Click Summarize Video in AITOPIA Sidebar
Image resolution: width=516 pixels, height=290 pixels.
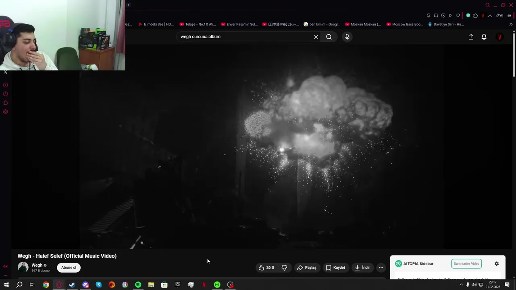(466, 263)
